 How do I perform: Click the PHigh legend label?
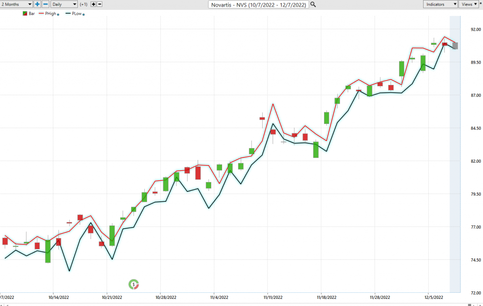coord(50,14)
